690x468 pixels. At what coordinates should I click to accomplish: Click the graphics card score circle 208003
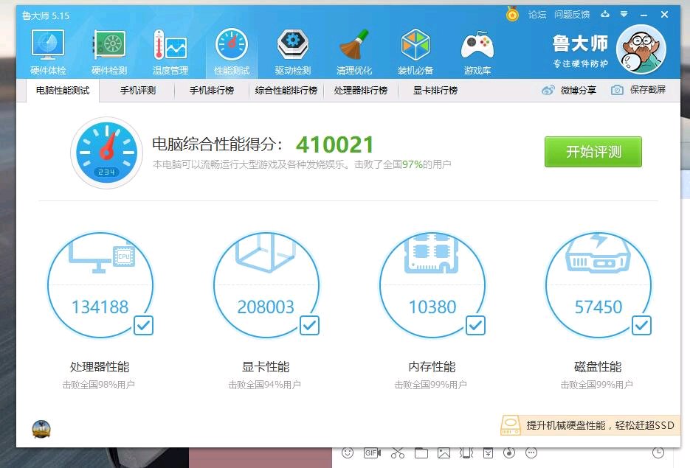[266, 285]
